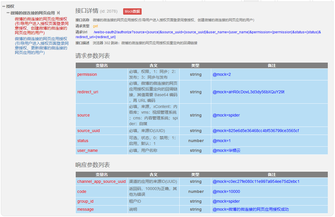This screenshot has width=335, height=217.
Task: Collapse the 微博的微连接的网页应用 folder
Action: point(8,13)
